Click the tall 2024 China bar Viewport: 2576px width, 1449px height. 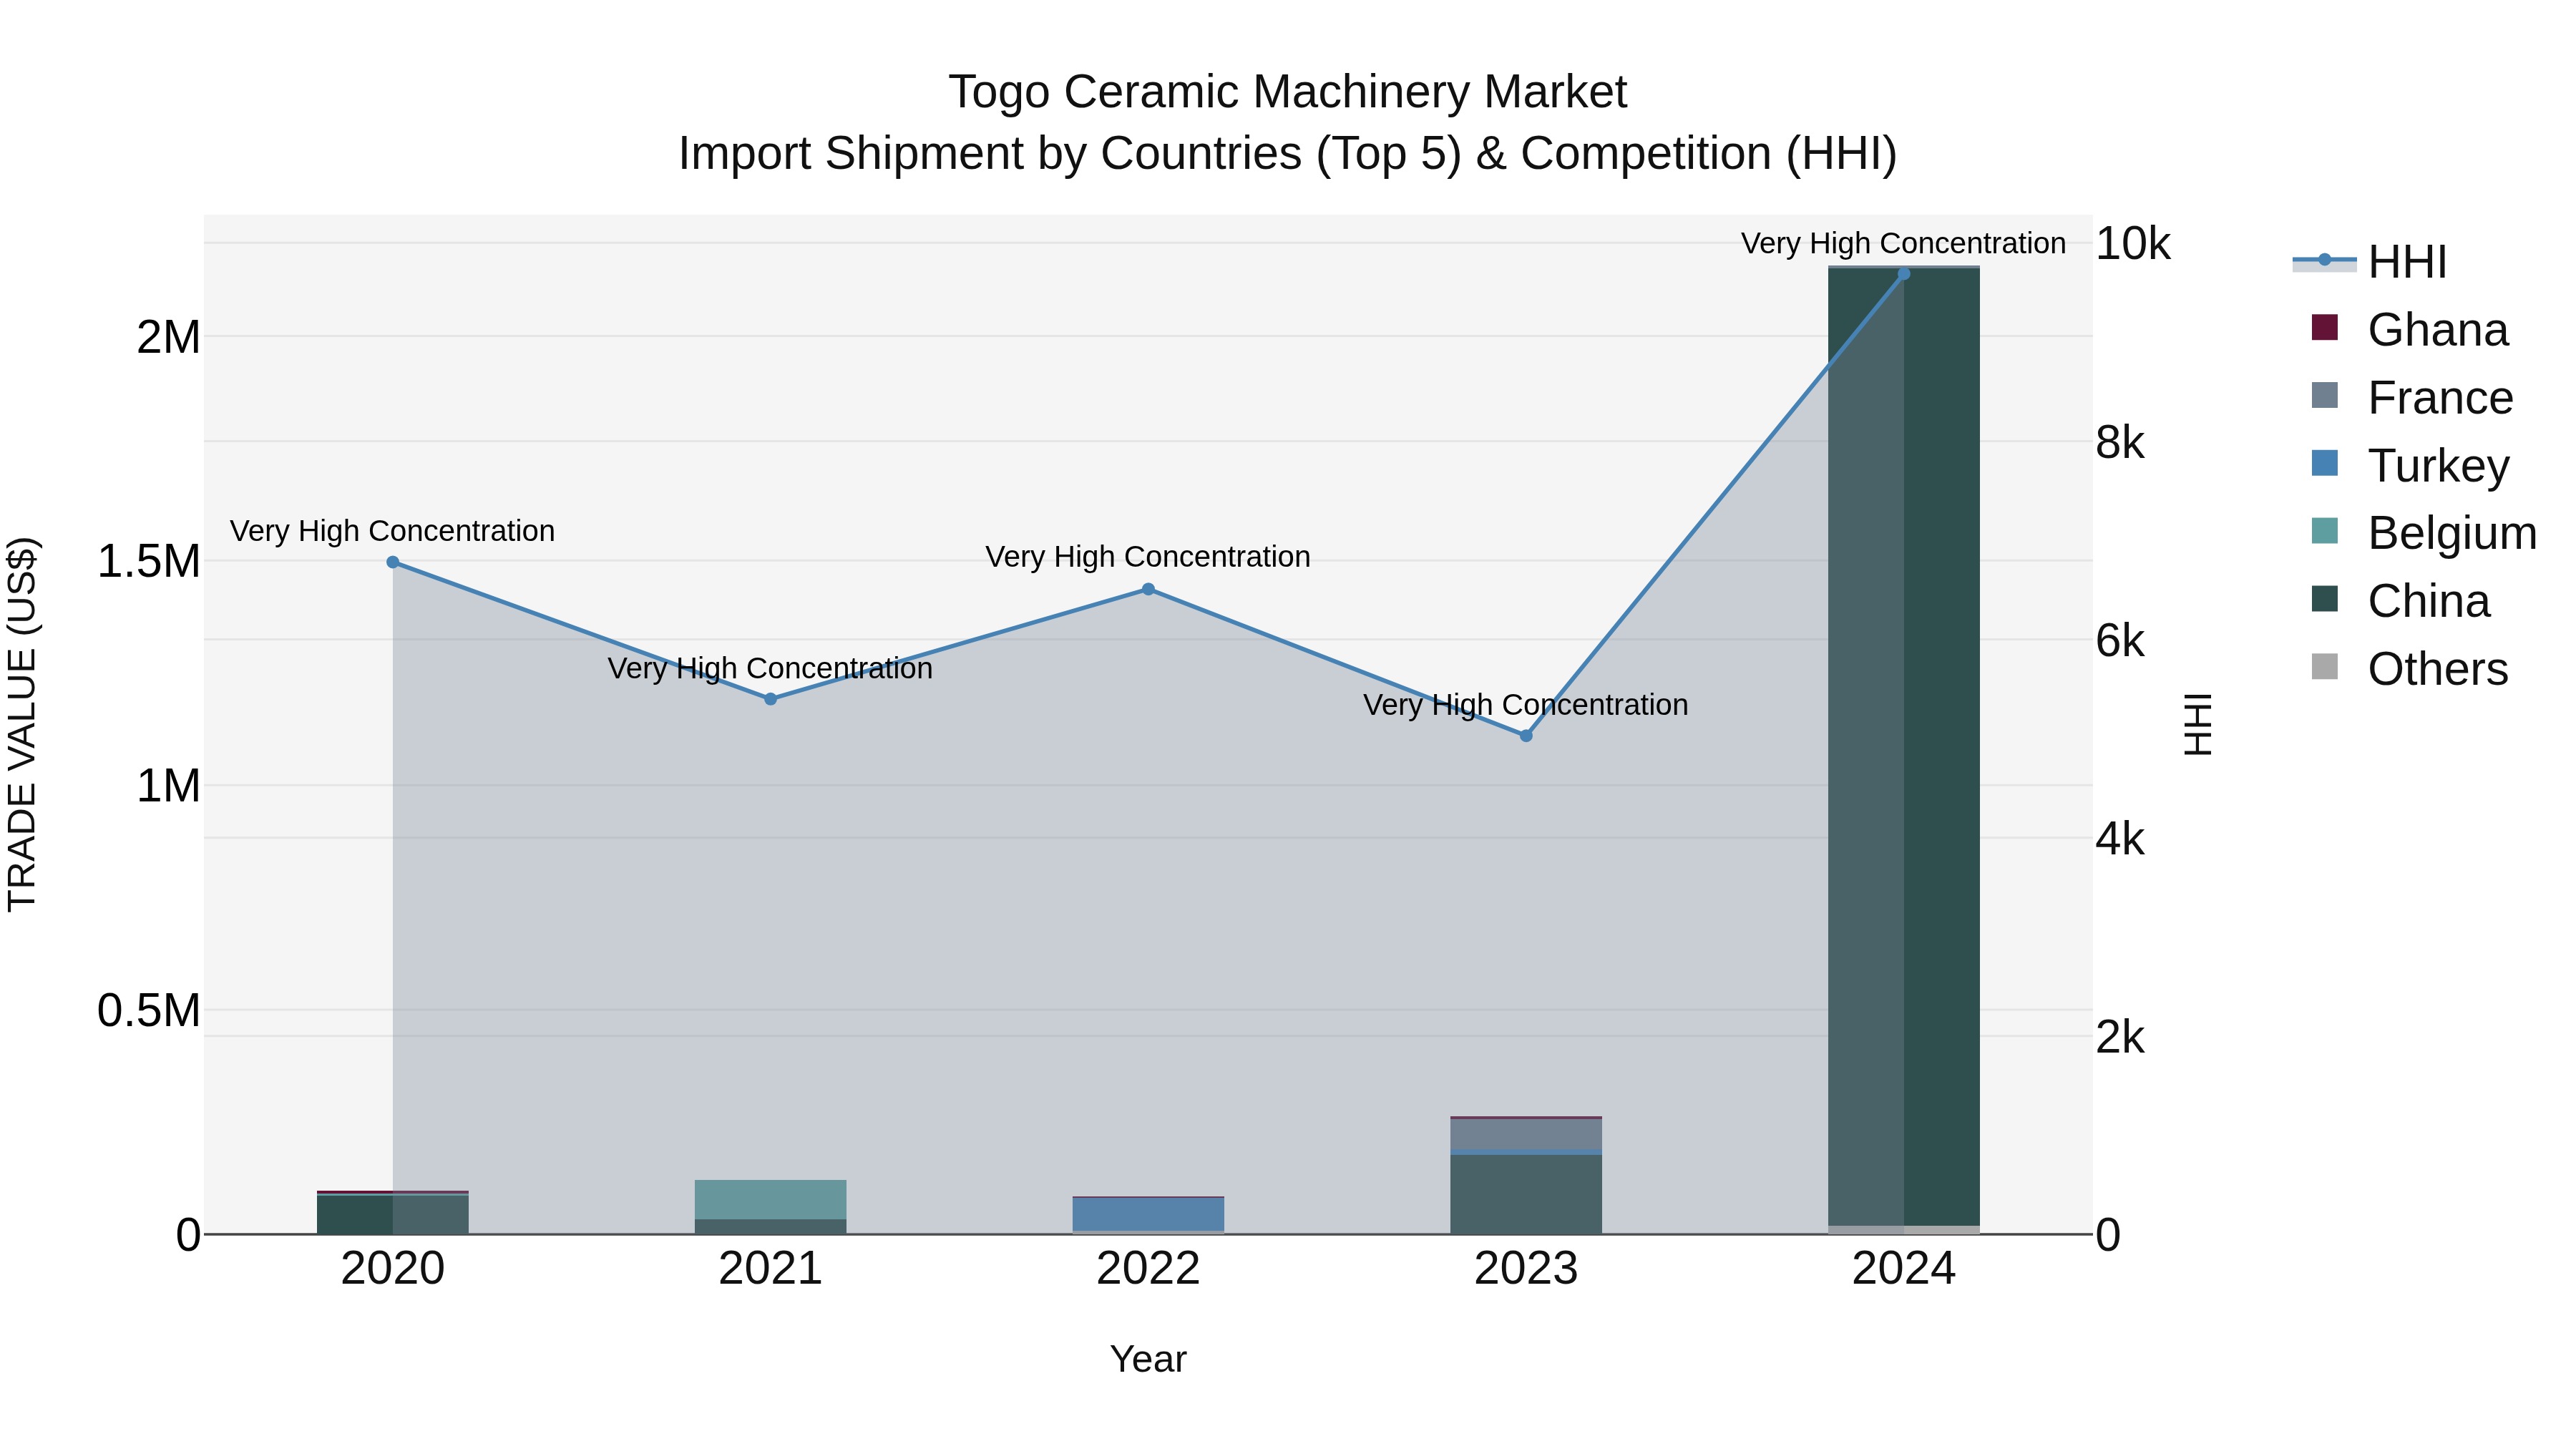(x=1904, y=747)
